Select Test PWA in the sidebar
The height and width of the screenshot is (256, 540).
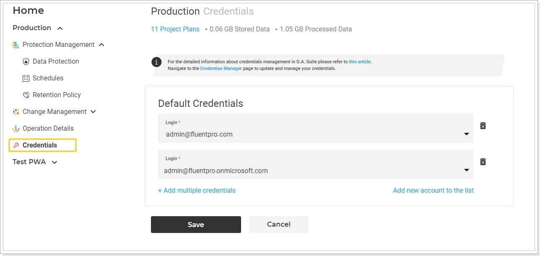29,162
